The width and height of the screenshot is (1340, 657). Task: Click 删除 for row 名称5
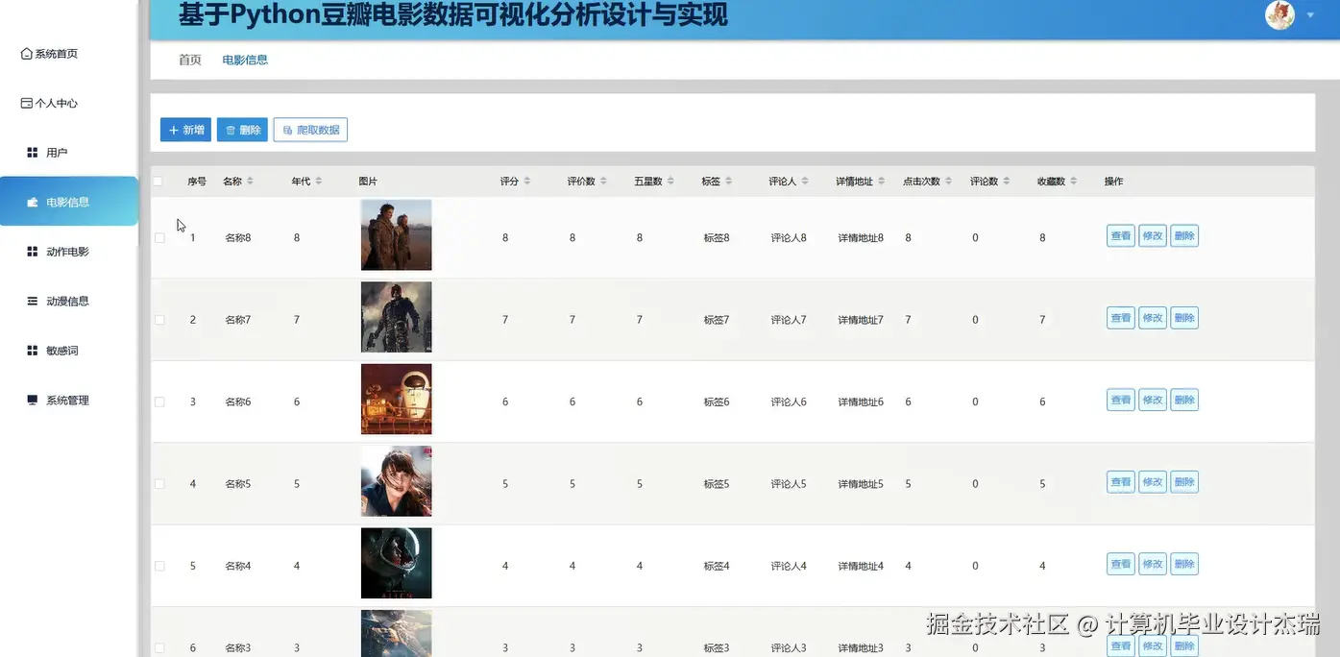[1184, 482]
